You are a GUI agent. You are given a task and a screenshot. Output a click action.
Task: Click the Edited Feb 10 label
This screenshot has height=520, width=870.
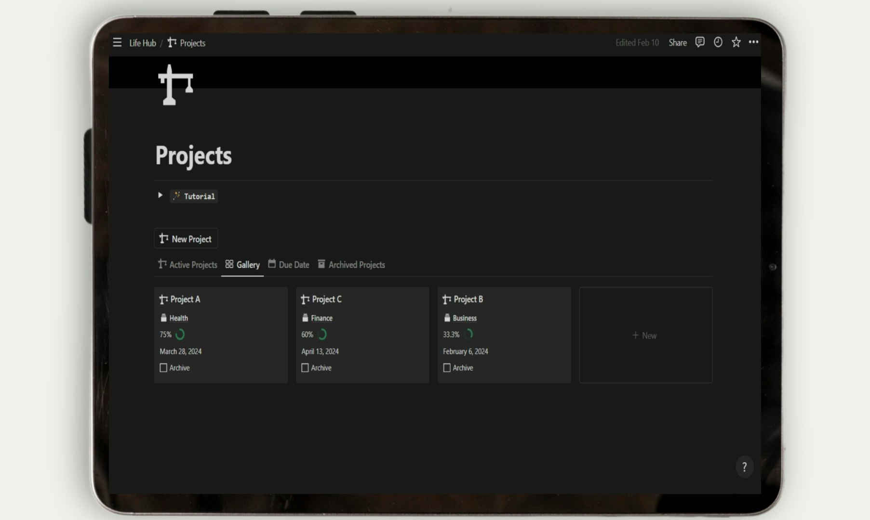tap(637, 43)
